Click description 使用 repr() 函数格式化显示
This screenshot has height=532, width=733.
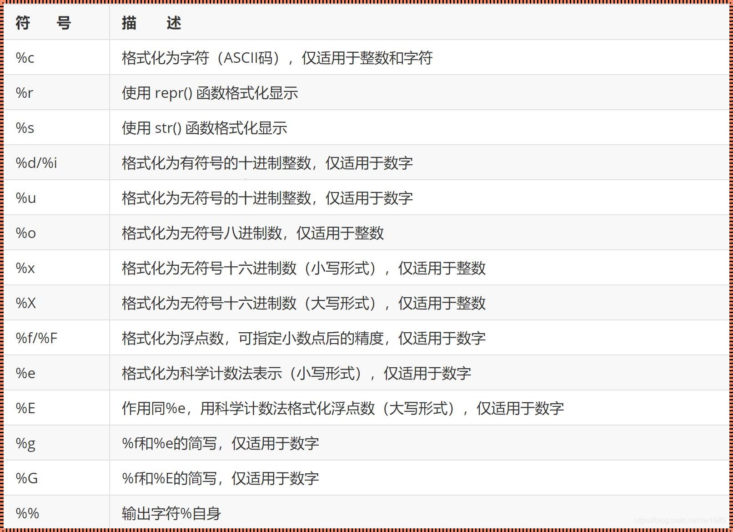(210, 93)
